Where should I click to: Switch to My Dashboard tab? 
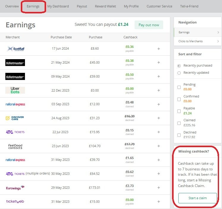(58, 6)
